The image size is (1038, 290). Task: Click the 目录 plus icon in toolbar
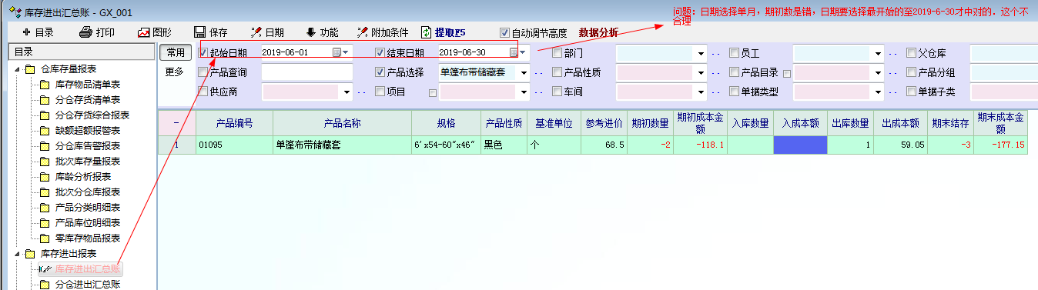(x=26, y=32)
